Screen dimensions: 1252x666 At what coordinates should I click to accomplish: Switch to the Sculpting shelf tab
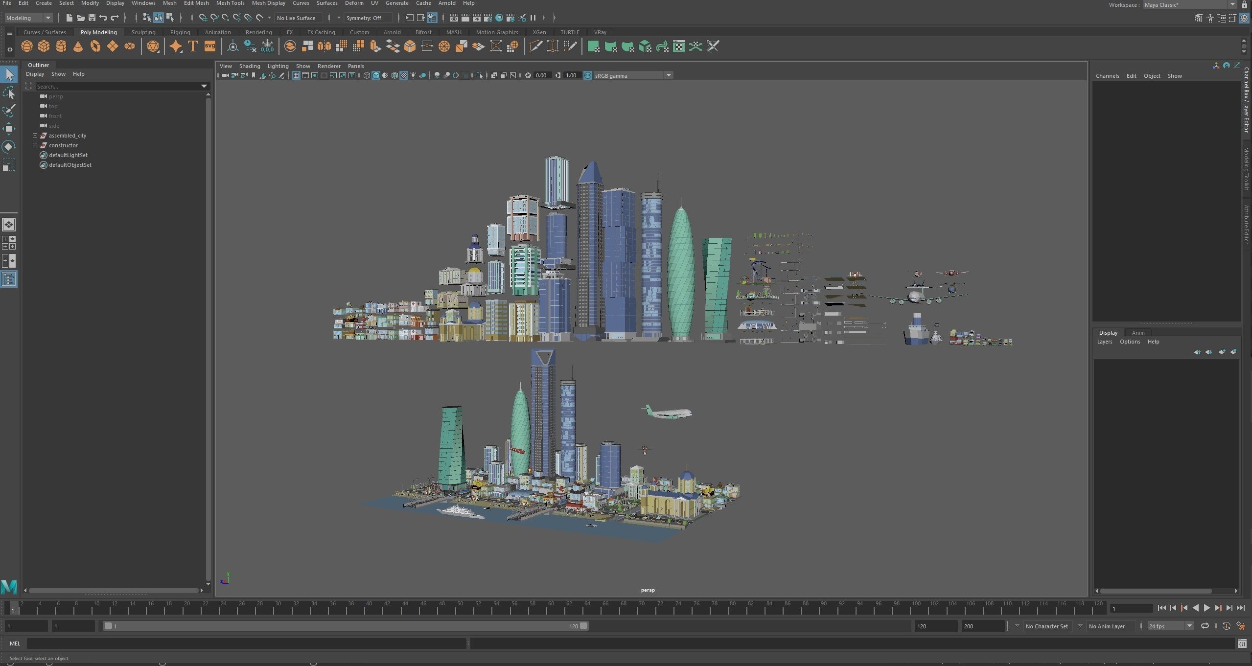pos(143,32)
